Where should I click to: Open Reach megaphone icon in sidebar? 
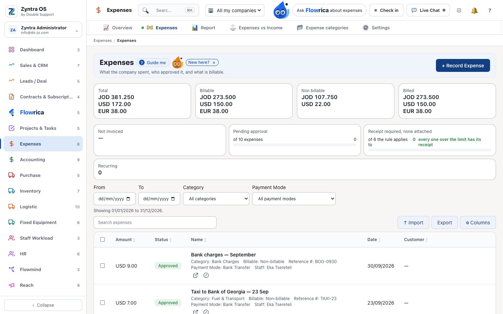point(12,285)
